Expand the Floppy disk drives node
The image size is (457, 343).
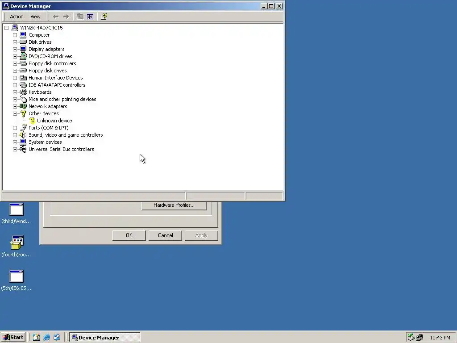tap(15, 71)
